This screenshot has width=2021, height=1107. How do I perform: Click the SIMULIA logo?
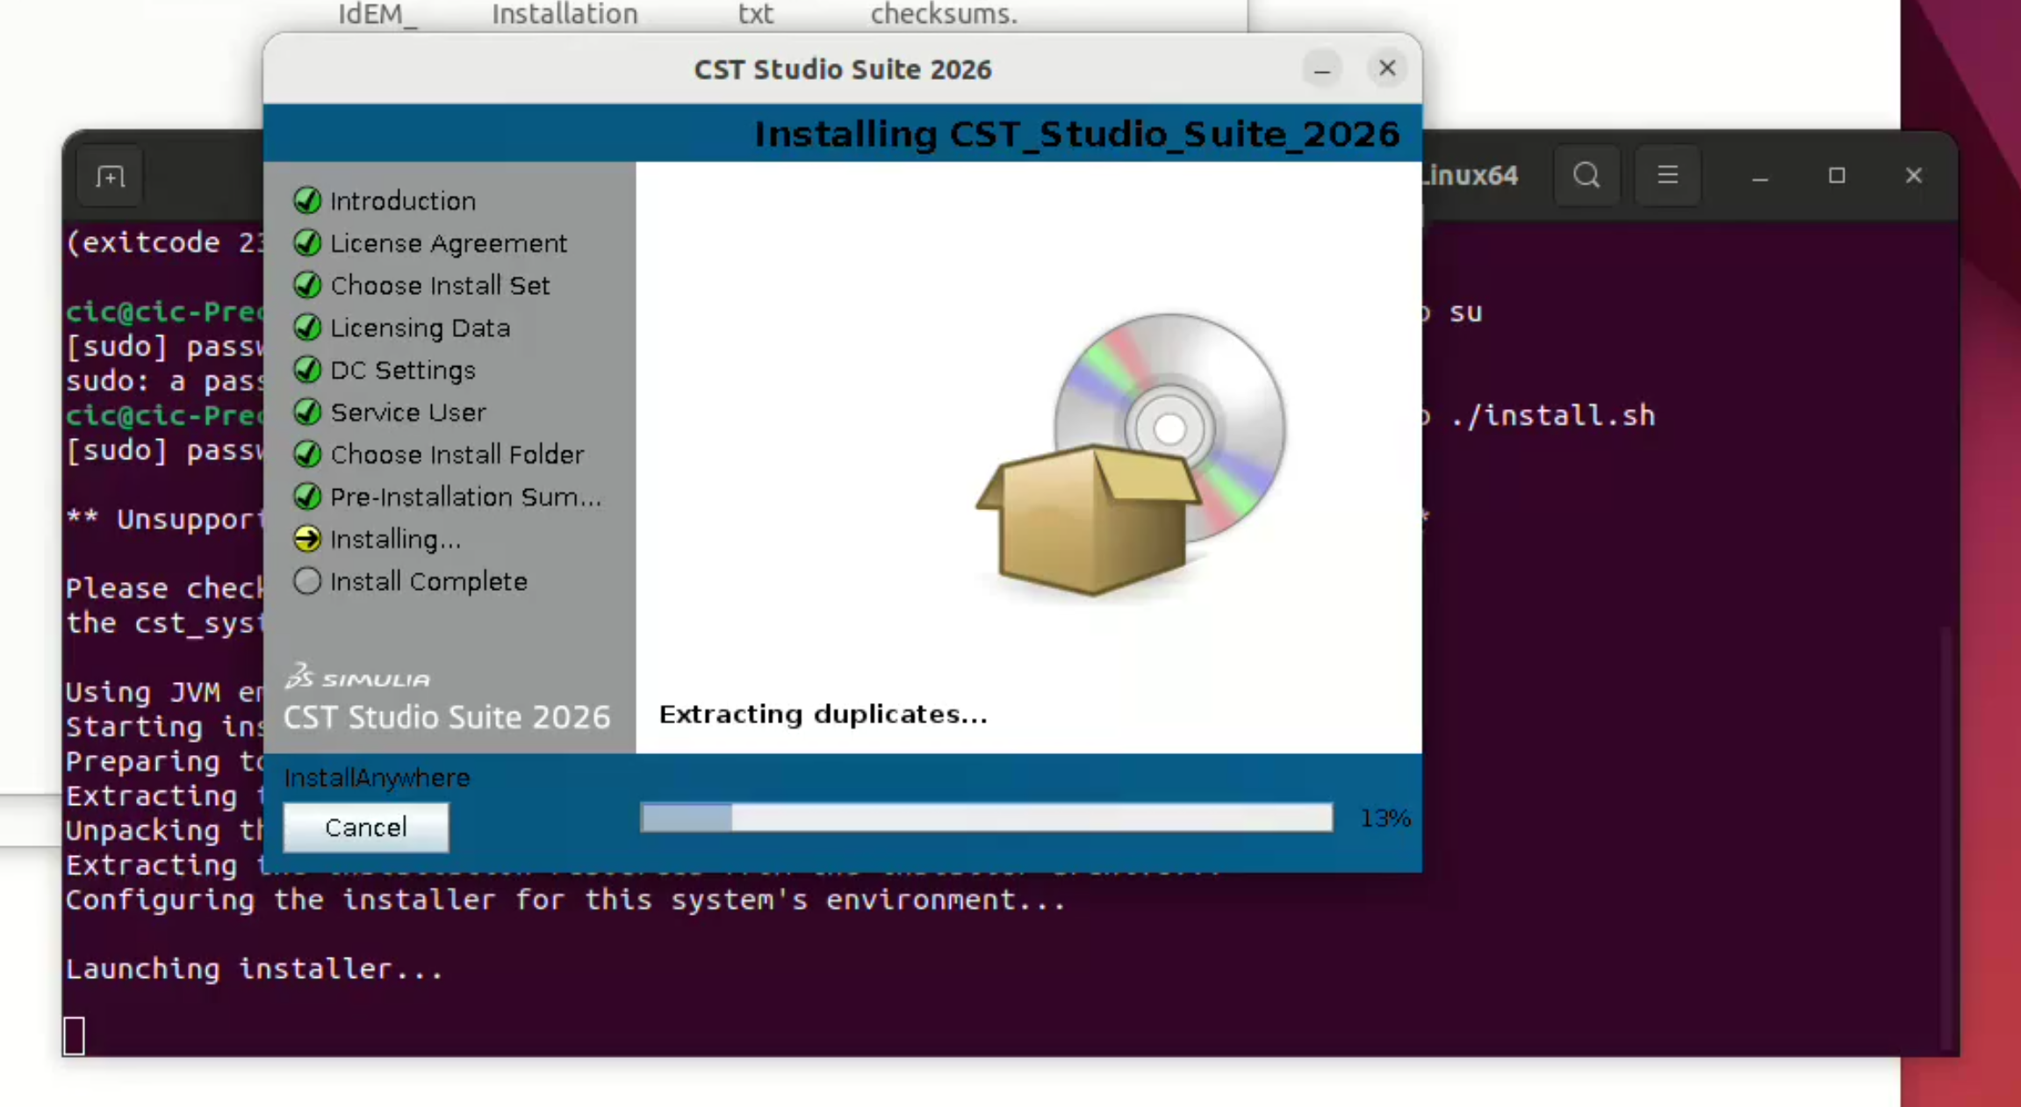point(358,677)
